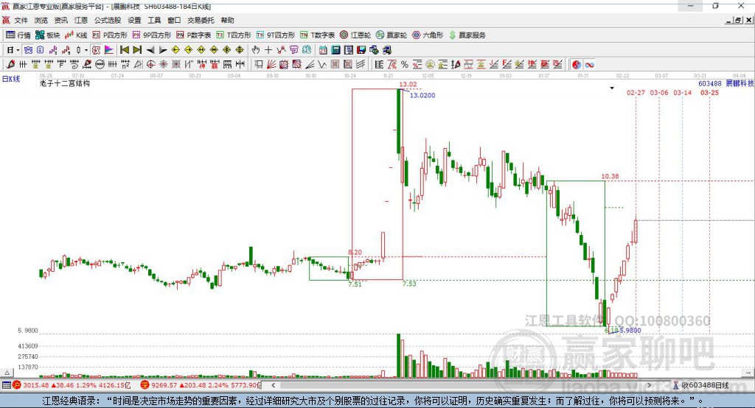Open the 帮助 menu
Screen dimensions: 755x408
(227, 20)
